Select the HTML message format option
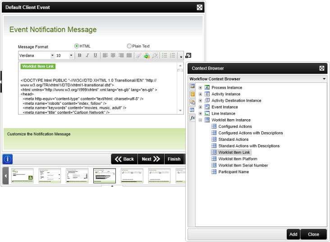330x242 pixels. (x=77, y=46)
